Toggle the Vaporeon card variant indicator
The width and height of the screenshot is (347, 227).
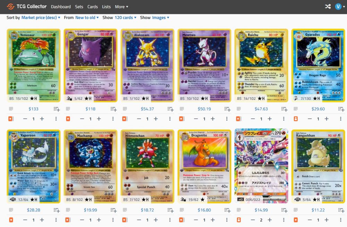(11, 220)
